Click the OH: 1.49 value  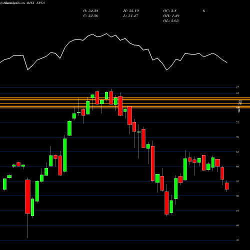pos(171,16)
